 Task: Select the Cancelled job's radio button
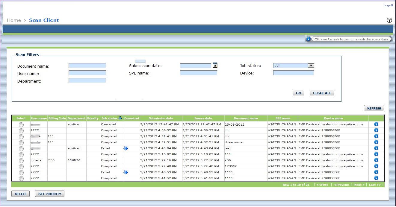21,125
